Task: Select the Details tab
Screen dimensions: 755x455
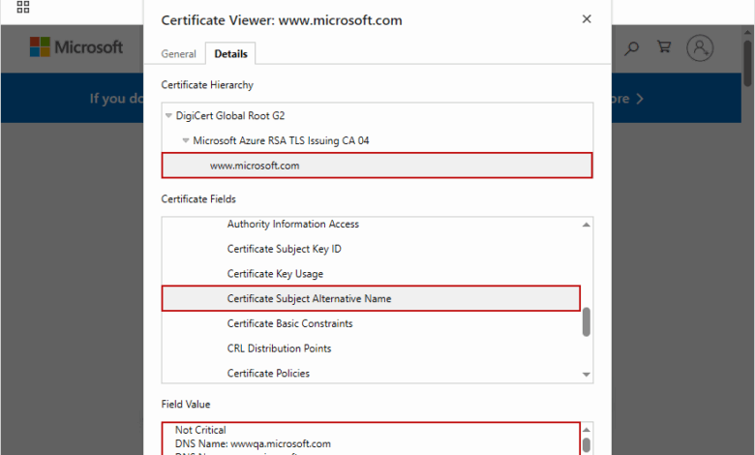Action: (x=230, y=54)
